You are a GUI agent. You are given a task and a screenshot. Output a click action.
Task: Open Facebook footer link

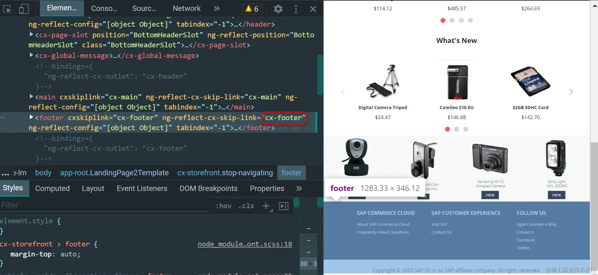point(526,240)
